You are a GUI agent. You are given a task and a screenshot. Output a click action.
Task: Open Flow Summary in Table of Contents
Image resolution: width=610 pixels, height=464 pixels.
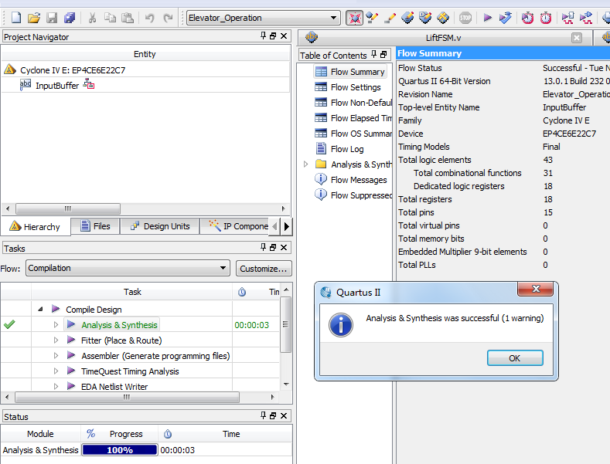click(350, 72)
